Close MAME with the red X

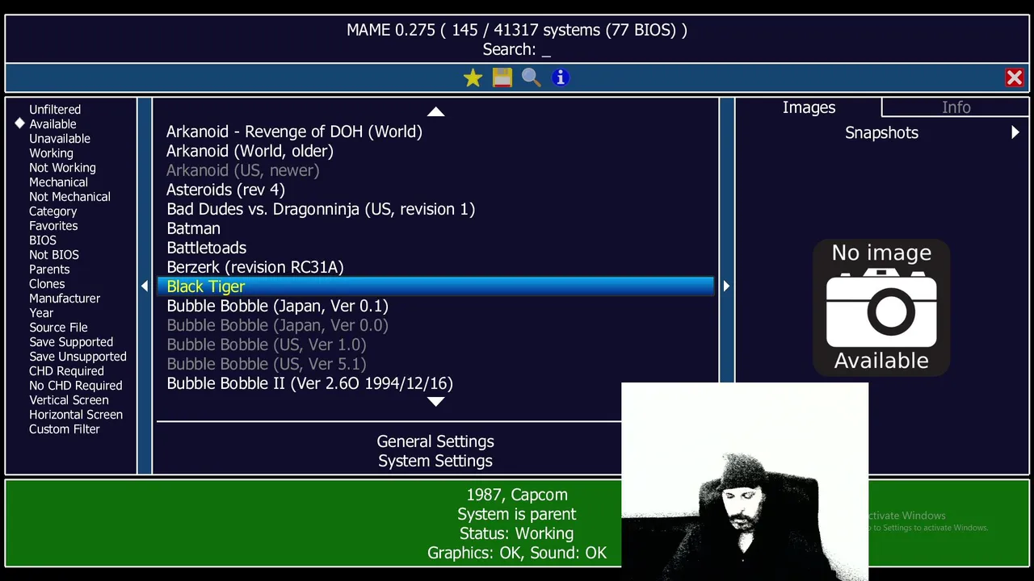[1015, 77]
